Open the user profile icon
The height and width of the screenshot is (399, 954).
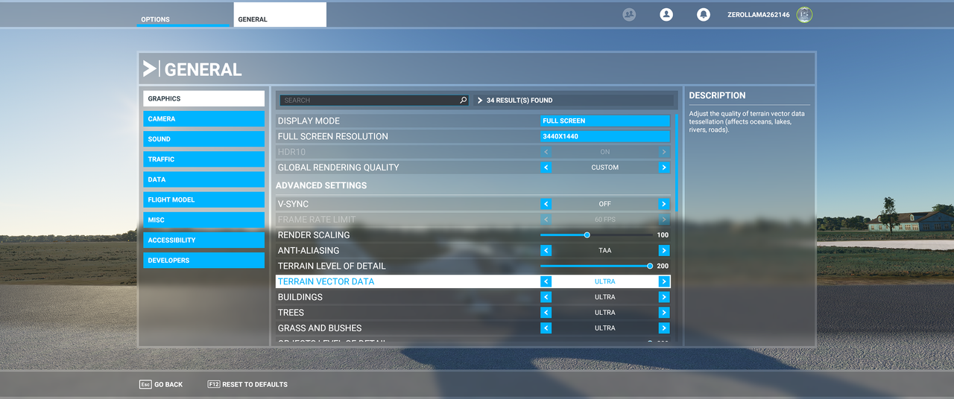(666, 14)
